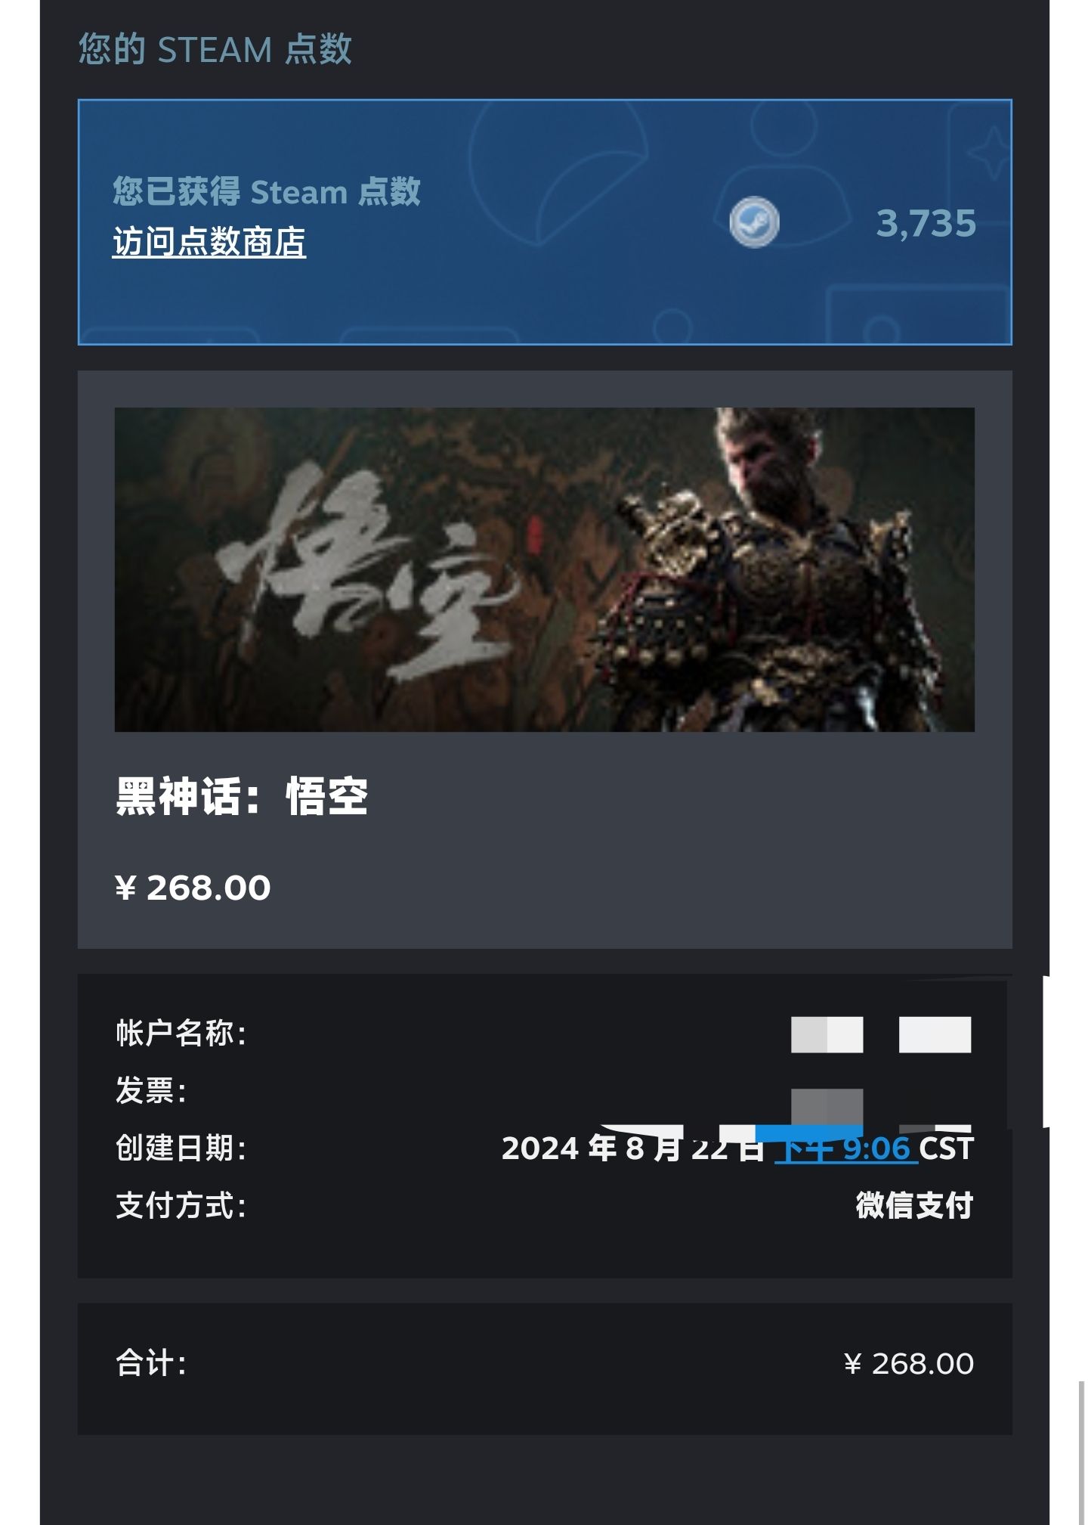Image resolution: width=1088 pixels, height=1525 pixels.
Task: Select the 合计 total label
Action: tap(151, 1364)
